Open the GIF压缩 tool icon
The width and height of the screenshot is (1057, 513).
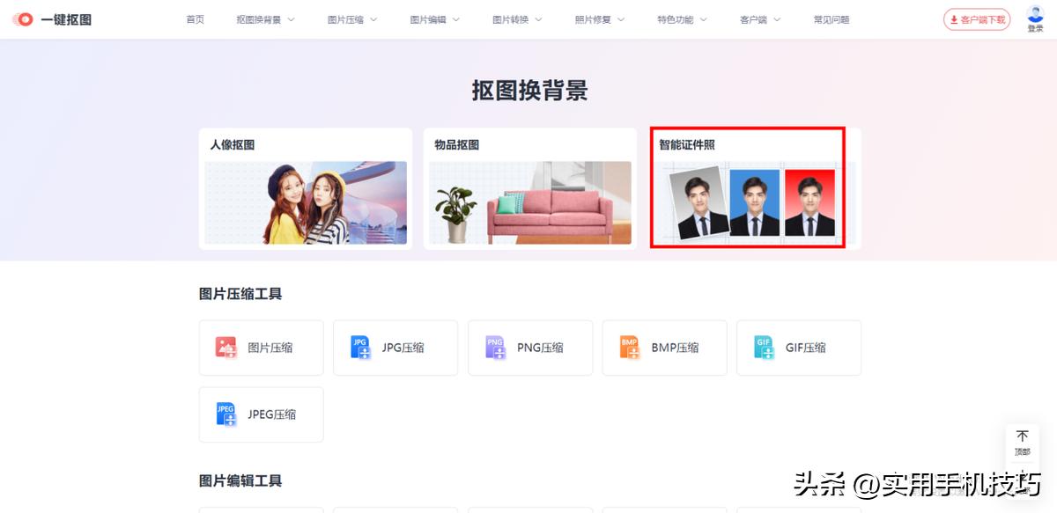click(764, 347)
